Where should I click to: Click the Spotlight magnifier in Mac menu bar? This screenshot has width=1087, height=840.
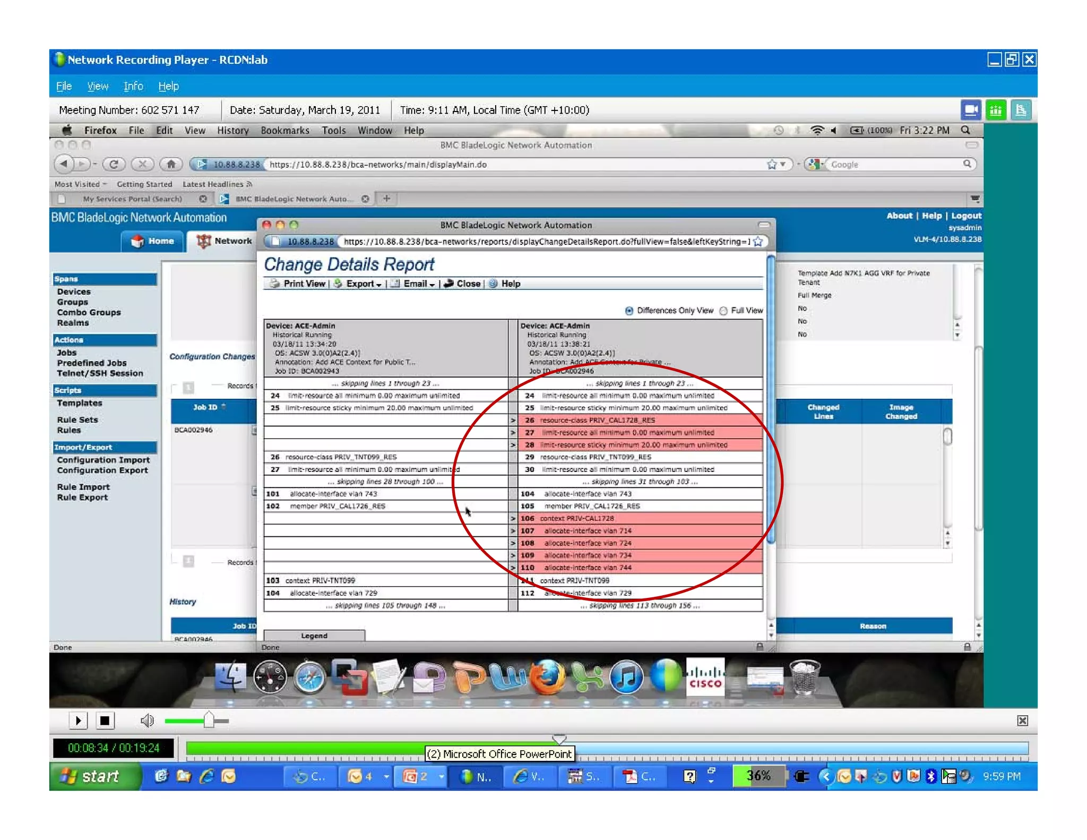[x=965, y=130]
